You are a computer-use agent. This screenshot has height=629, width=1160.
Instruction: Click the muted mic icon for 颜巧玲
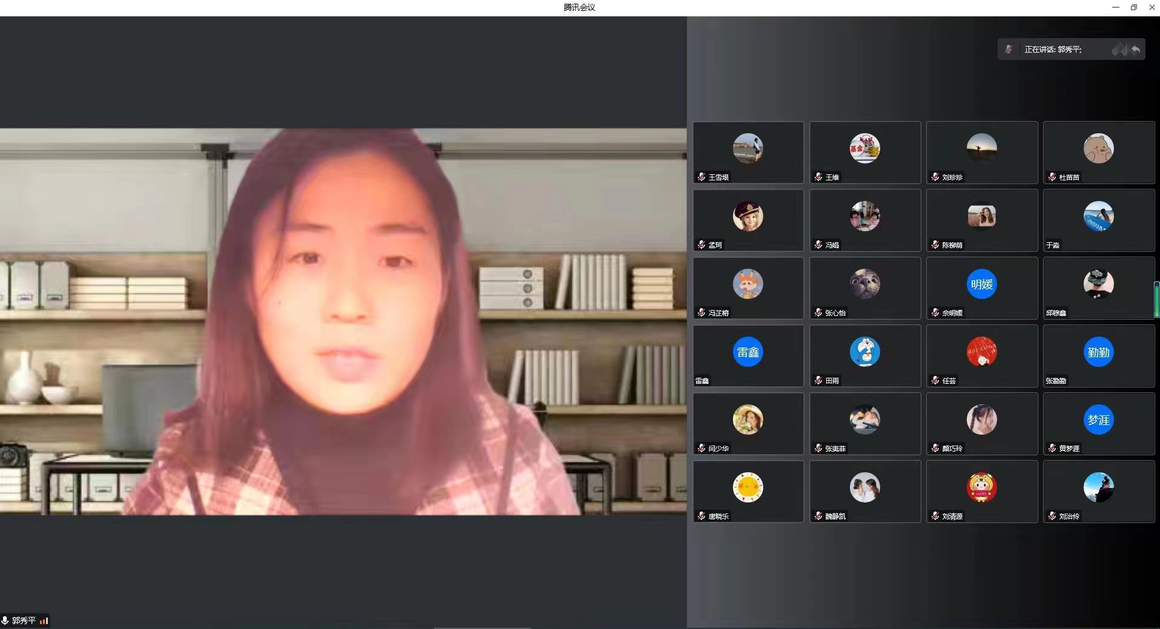(935, 448)
